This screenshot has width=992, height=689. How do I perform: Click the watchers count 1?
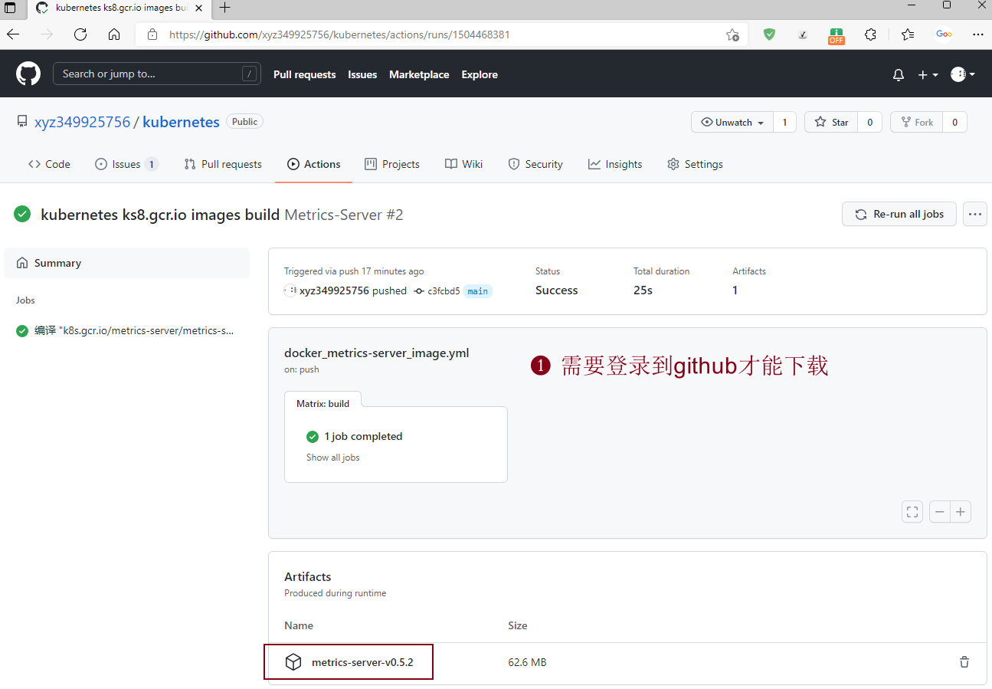point(784,122)
